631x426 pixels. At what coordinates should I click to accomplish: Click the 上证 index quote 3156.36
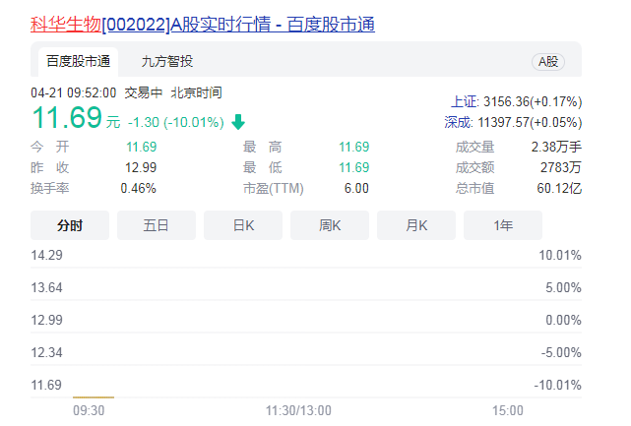[x=516, y=101]
